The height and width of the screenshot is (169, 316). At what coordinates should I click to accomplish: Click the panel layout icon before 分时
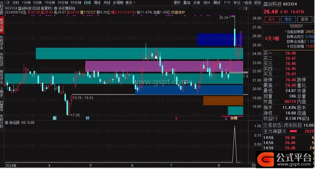point(7,3)
